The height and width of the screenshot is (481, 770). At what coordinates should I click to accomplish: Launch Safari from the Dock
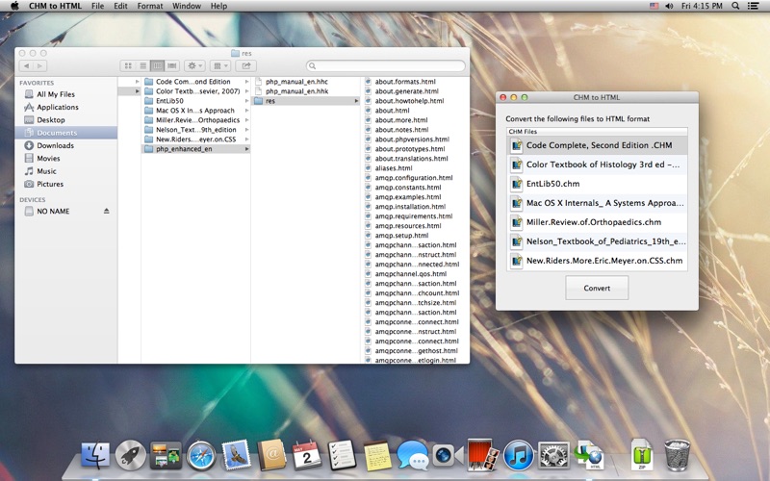[201, 455]
